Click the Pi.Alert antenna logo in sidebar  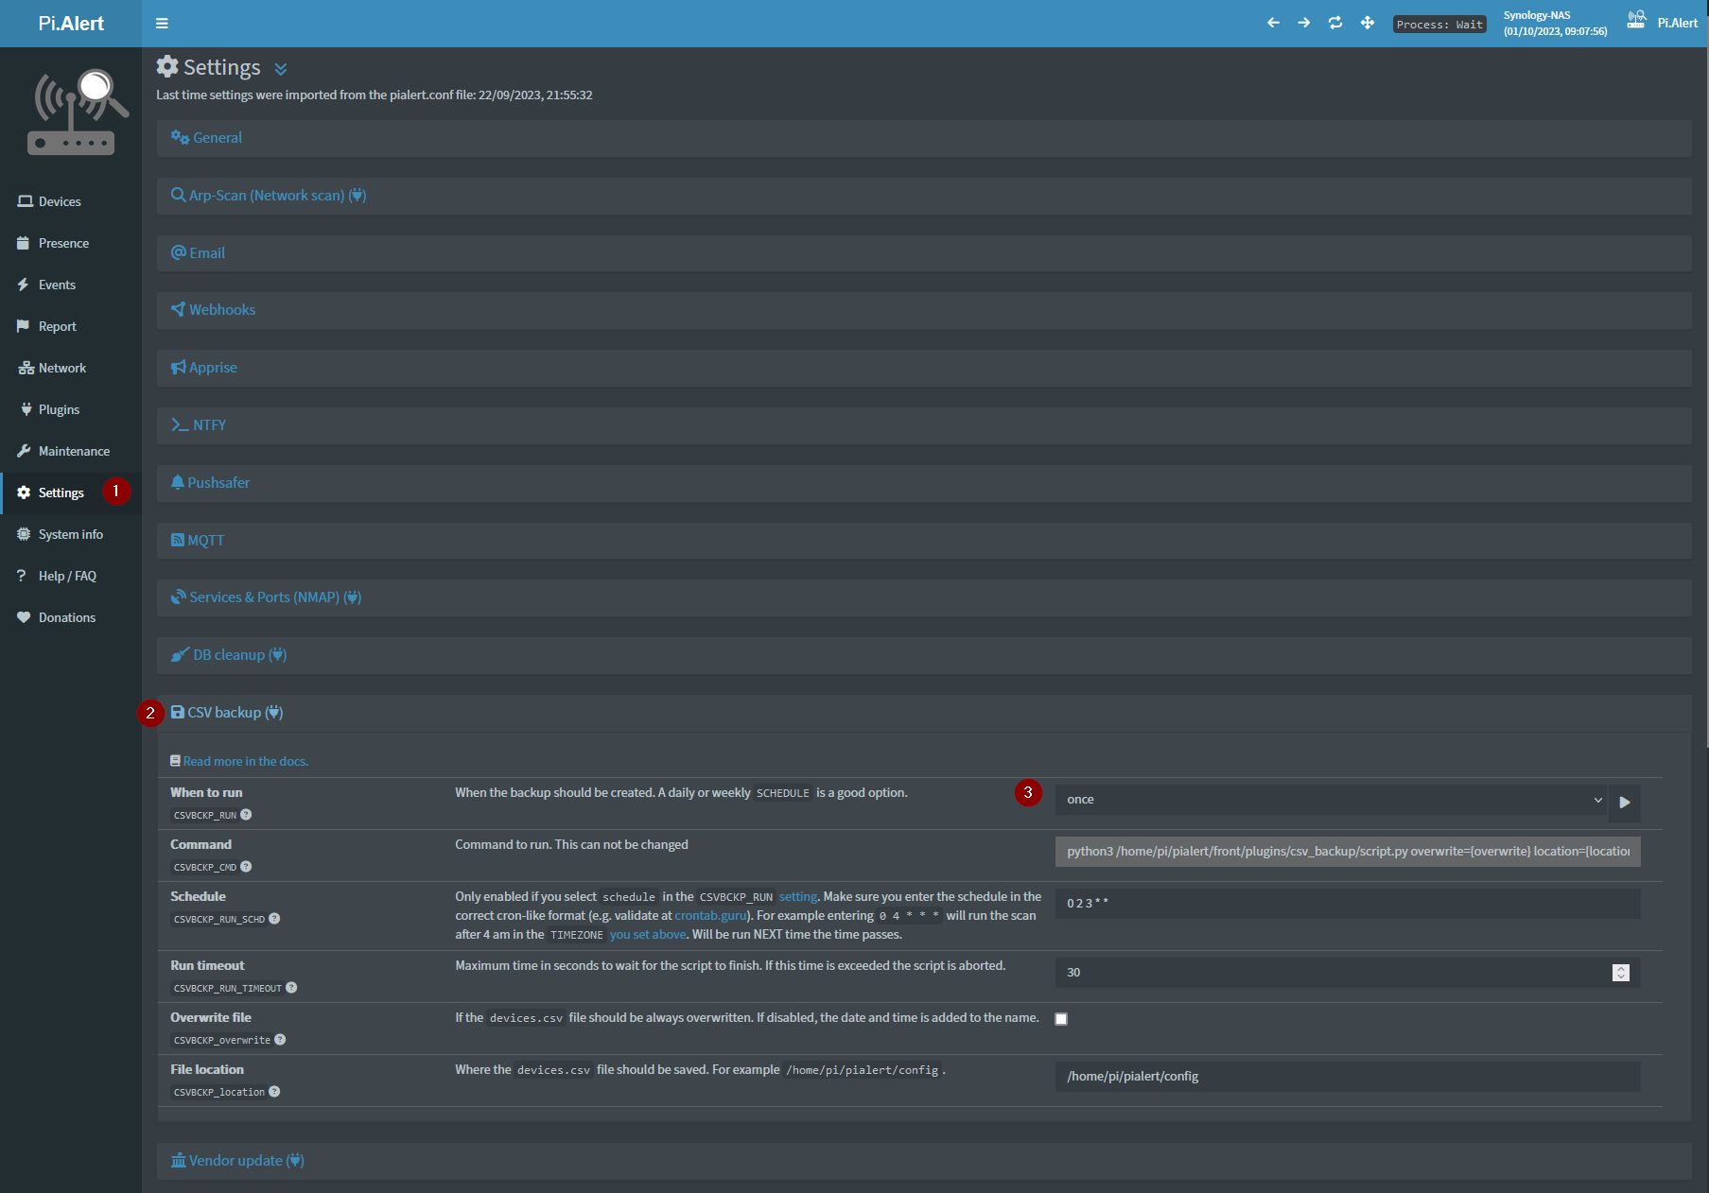point(71,111)
